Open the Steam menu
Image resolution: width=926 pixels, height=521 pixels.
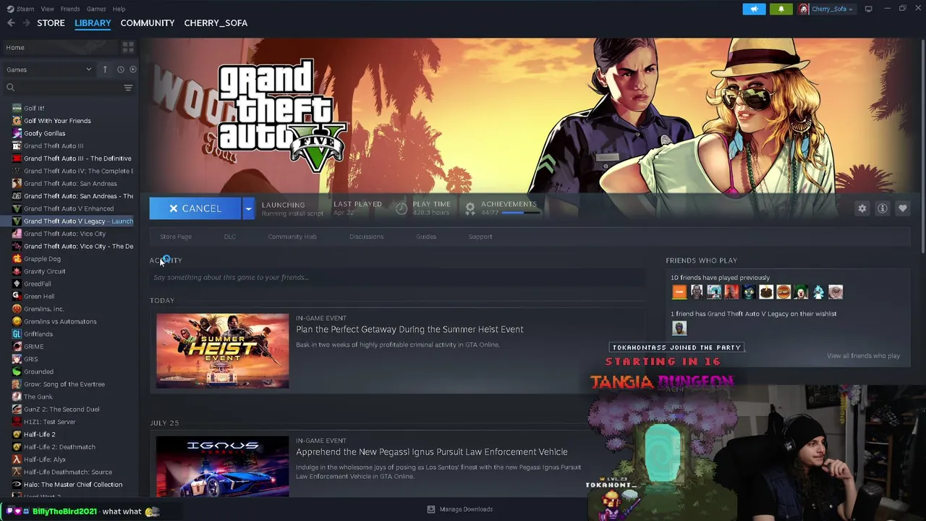tap(25, 9)
